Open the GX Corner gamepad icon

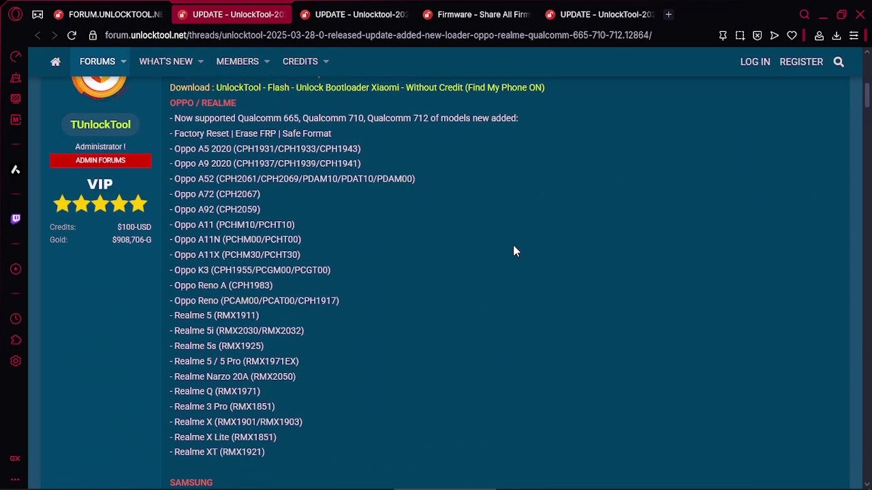(x=37, y=14)
